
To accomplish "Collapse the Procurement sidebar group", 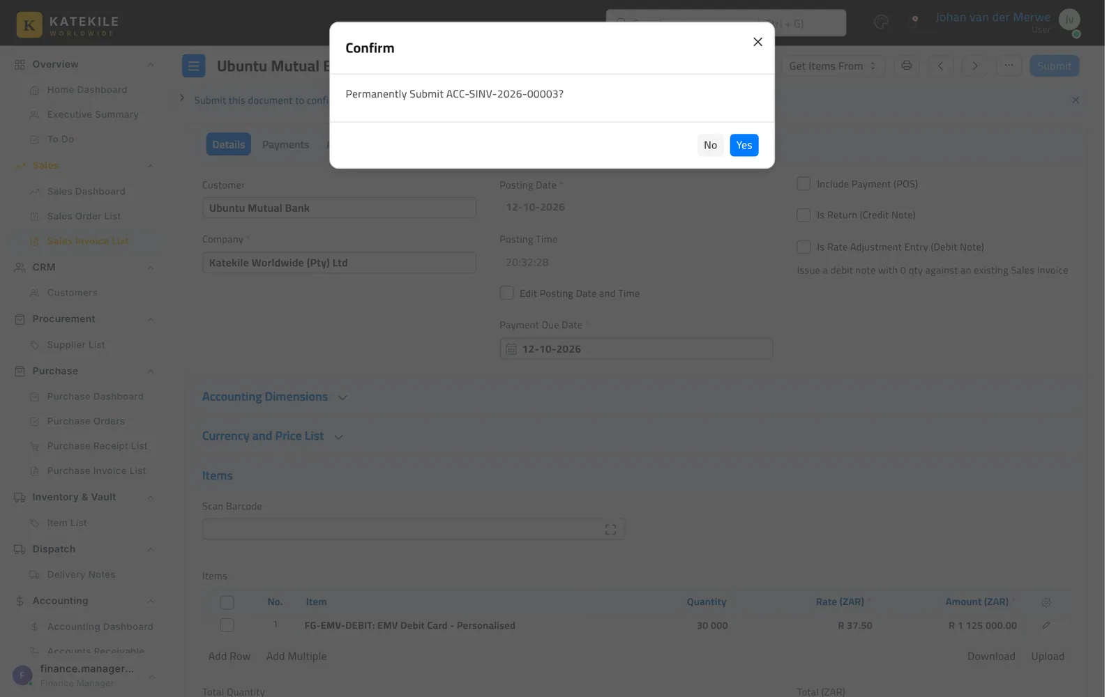I will coord(150,319).
